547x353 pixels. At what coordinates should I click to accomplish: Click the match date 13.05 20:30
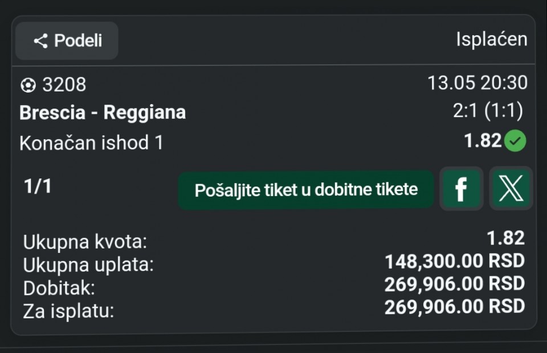click(x=477, y=83)
